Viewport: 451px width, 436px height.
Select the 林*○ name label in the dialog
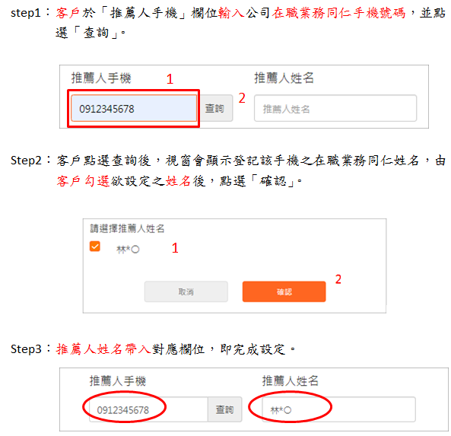pos(128,250)
